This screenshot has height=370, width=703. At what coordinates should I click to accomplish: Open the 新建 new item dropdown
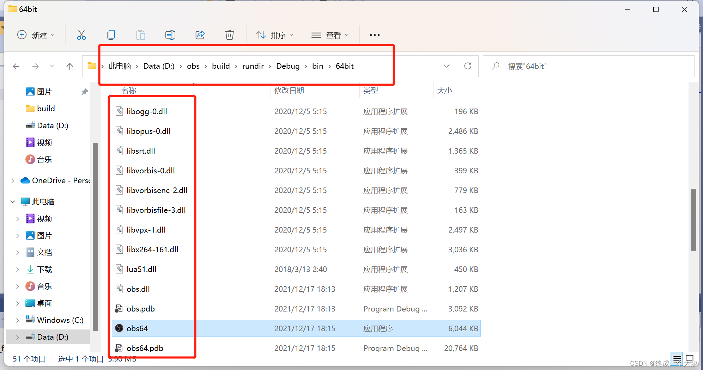coord(36,35)
